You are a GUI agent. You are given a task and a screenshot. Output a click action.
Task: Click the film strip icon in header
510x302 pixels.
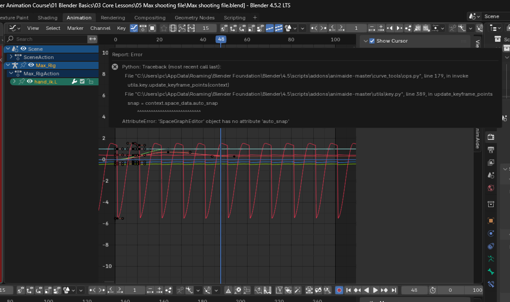tap(173, 28)
